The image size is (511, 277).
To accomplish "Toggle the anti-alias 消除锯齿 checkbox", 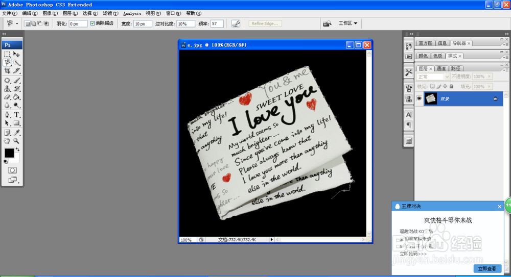I will tap(92, 23).
